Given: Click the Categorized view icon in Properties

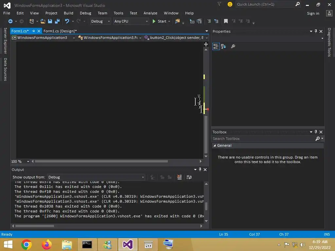Looking at the screenshot, I should coord(216,46).
